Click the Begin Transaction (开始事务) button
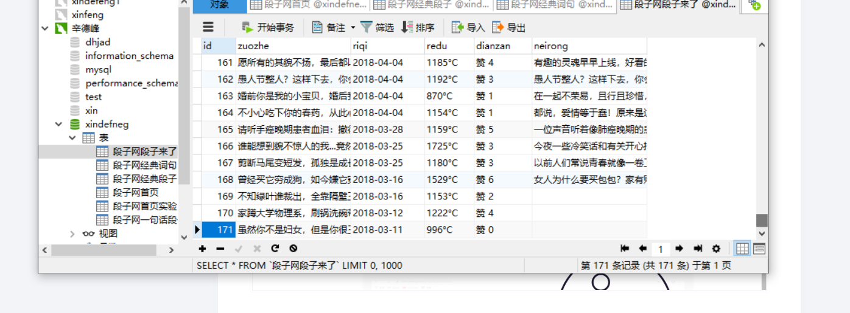Viewport: 850px width, 313px height. pos(268,27)
